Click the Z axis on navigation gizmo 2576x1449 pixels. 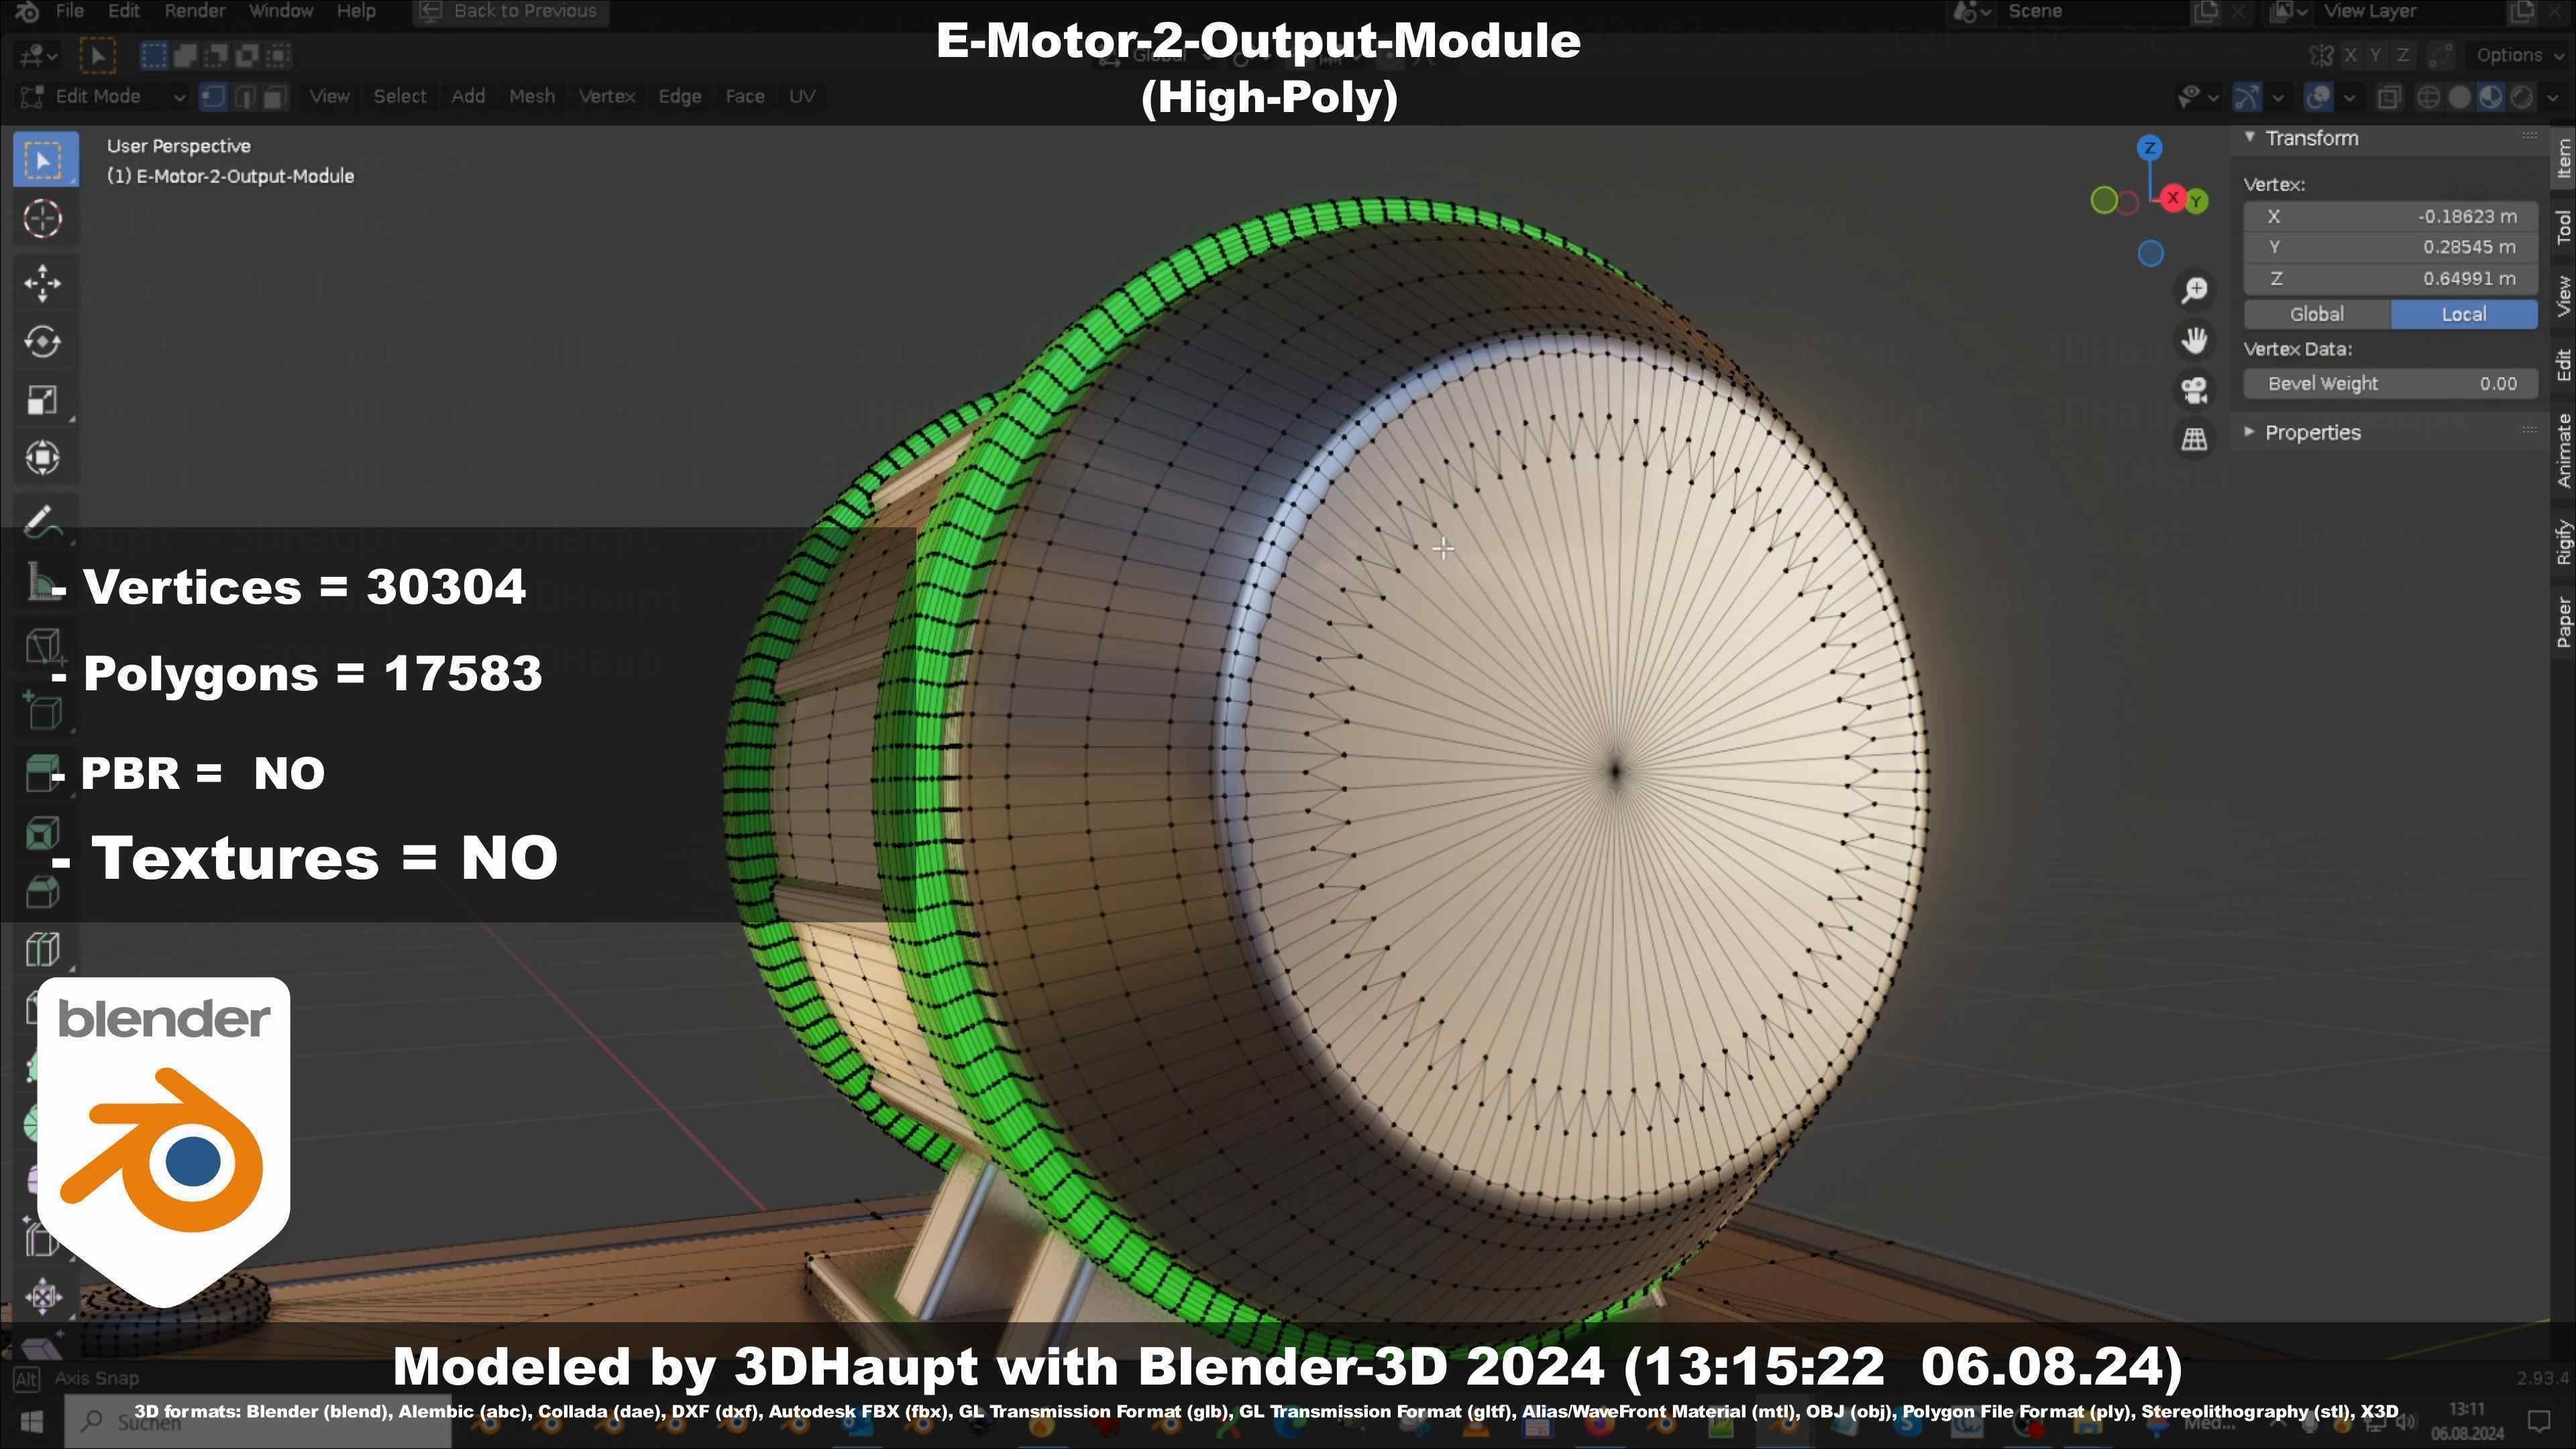pyautogui.click(x=2150, y=148)
